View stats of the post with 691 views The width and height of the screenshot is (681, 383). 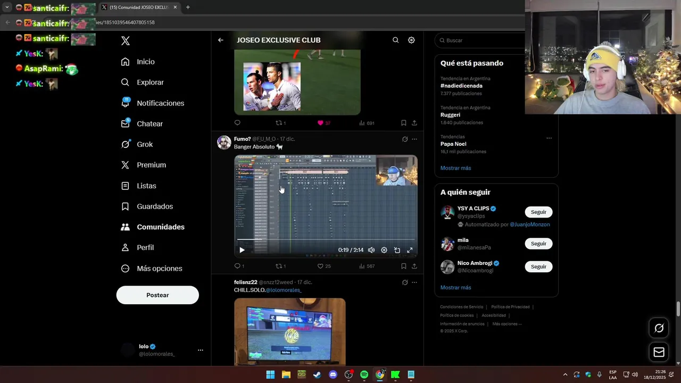point(367,123)
